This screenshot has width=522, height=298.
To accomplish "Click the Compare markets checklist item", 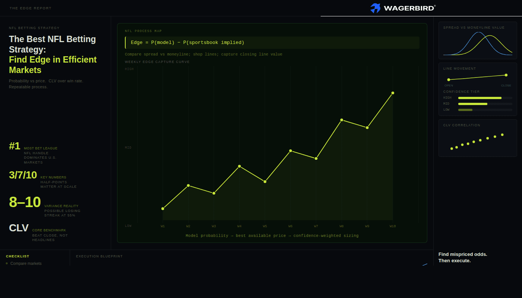I will click(x=26, y=263).
